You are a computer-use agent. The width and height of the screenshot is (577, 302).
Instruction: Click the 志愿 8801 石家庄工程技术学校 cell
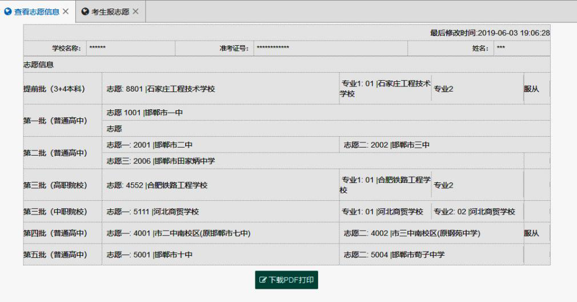[x=161, y=89]
